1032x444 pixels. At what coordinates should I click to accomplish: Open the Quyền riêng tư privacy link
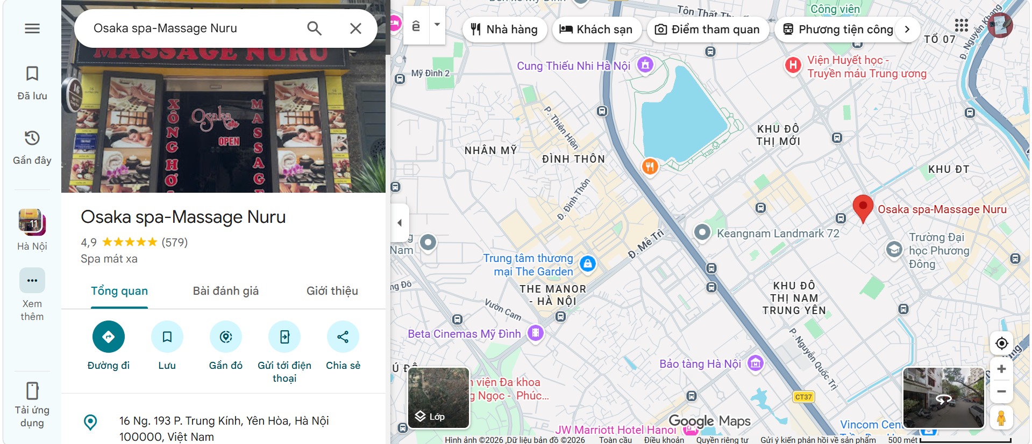[x=722, y=440]
